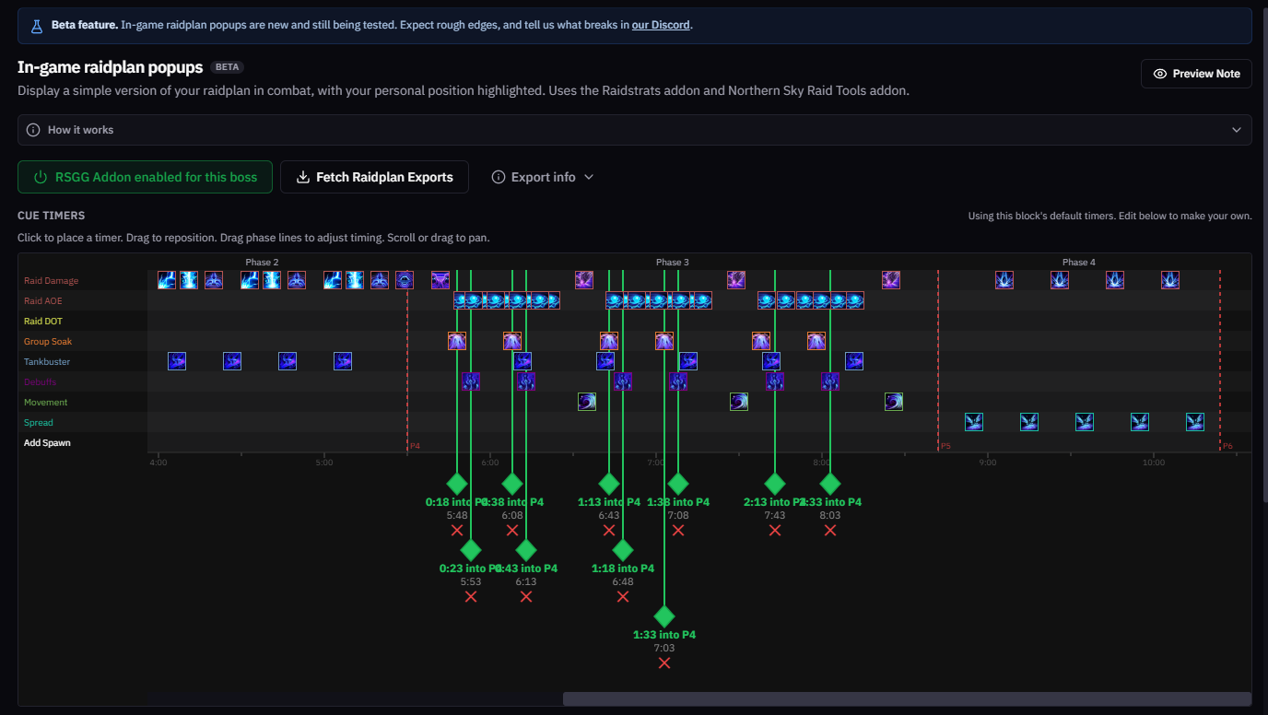Select the 1:33 into P4 diamond marker
The image size is (1268, 715).
pos(664,616)
